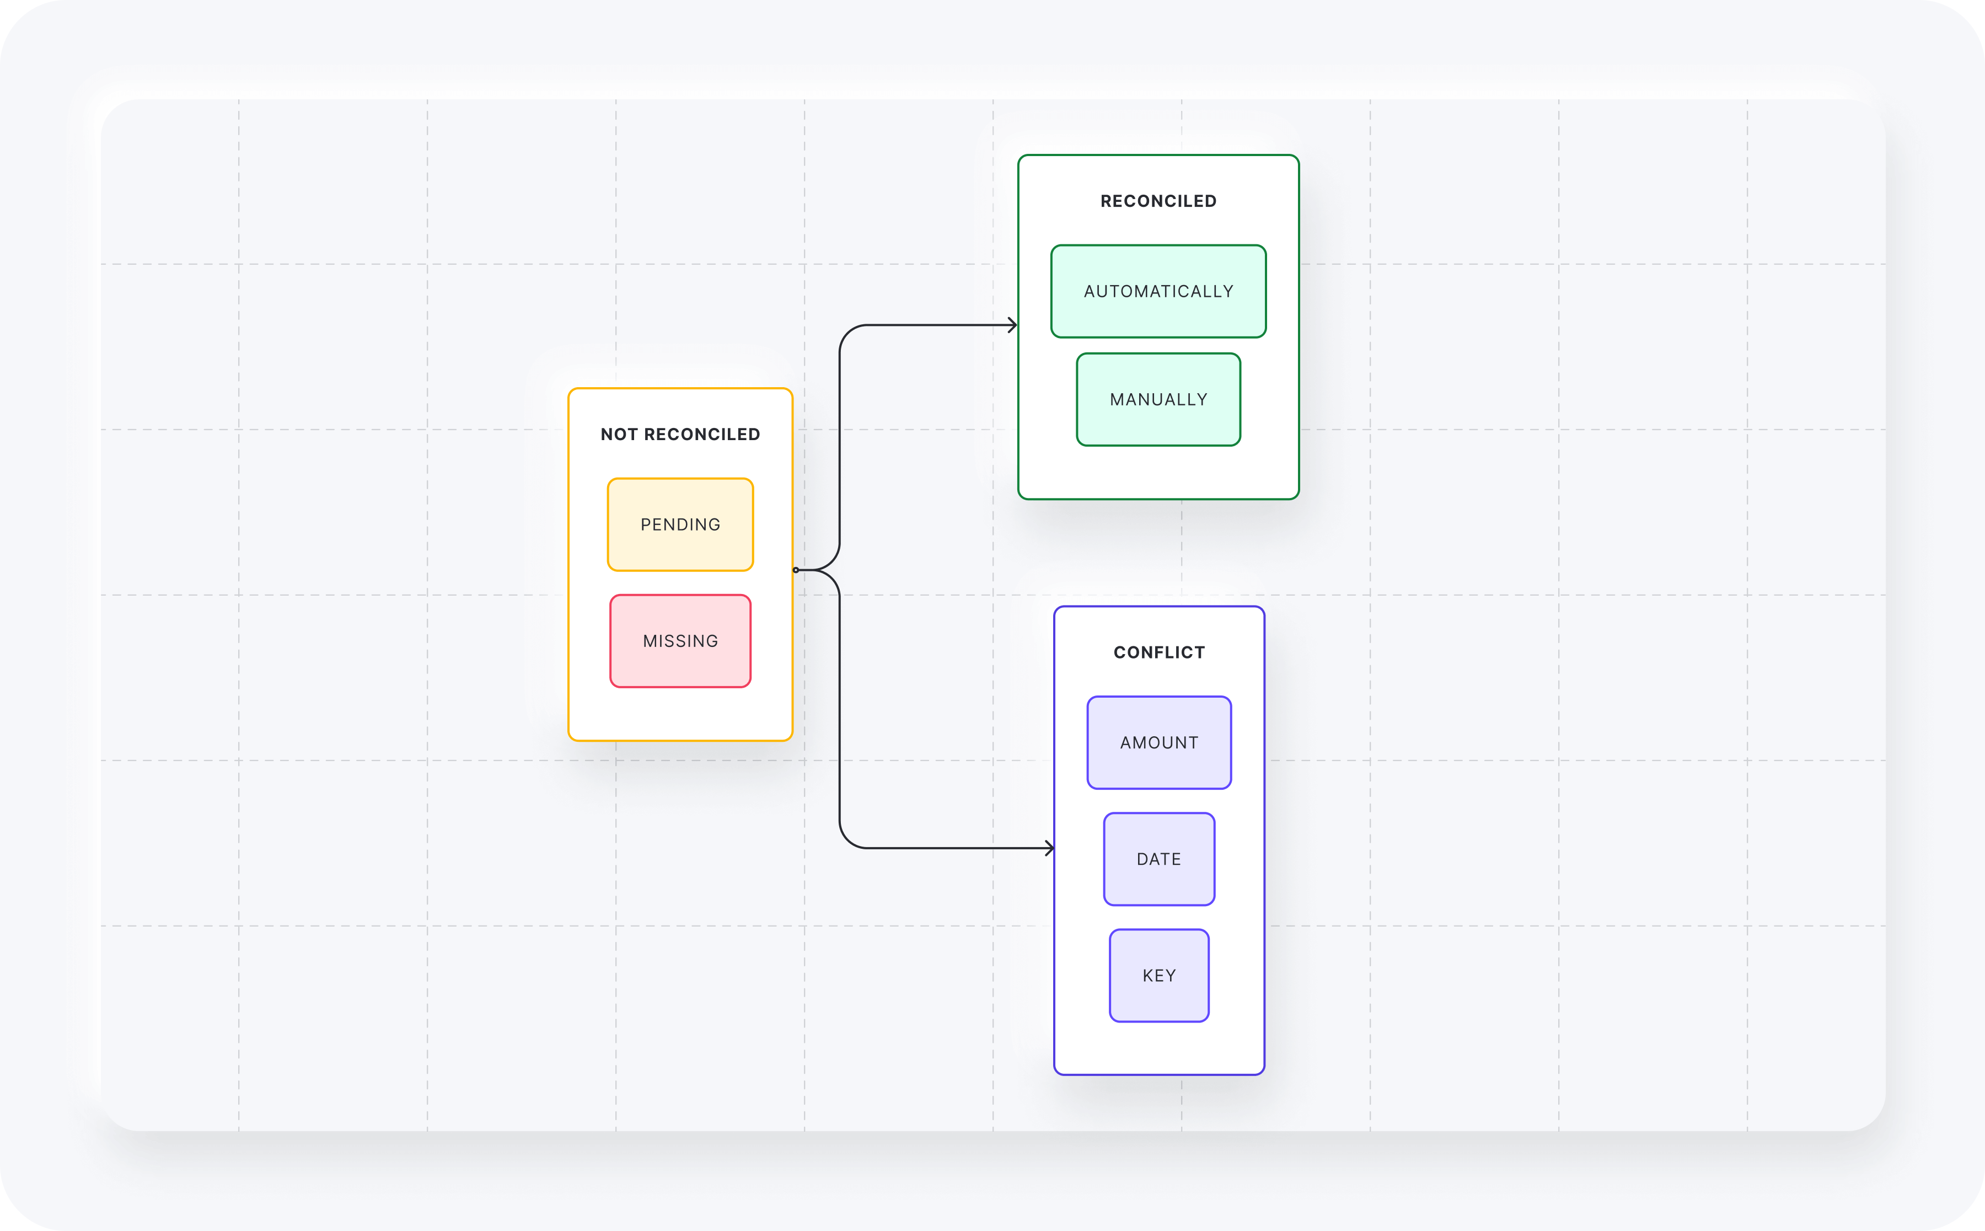Click the AMOUNT conflict box
Viewport: 1985px width, 1231px height.
1159,742
